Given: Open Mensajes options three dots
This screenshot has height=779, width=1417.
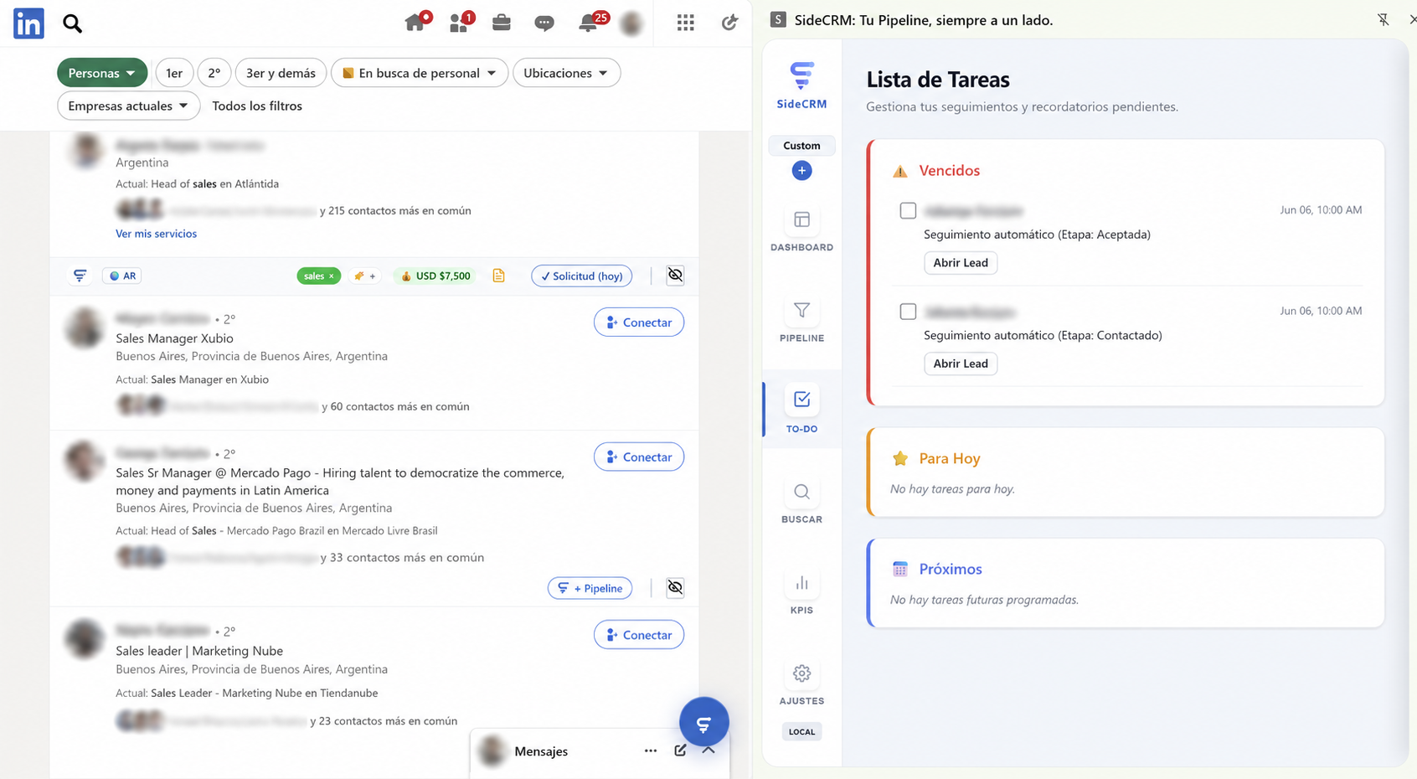Looking at the screenshot, I should (651, 751).
